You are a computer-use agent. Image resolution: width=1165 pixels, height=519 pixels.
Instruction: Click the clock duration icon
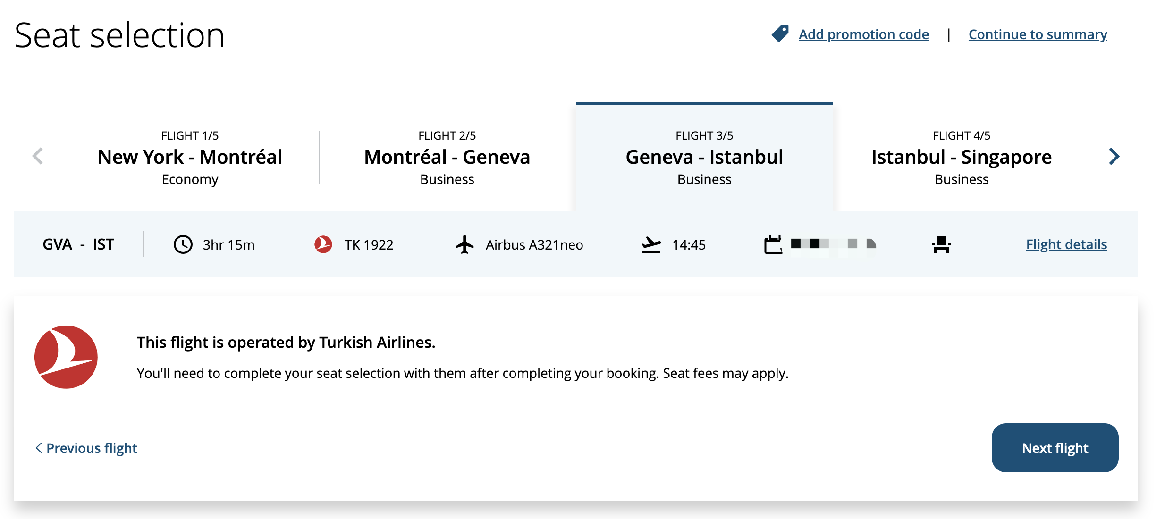click(x=183, y=244)
